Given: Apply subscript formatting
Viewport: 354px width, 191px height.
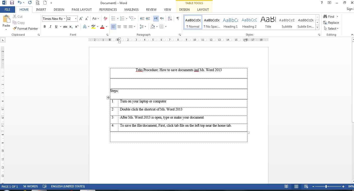Looking at the screenshot, I should click(71, 26).
